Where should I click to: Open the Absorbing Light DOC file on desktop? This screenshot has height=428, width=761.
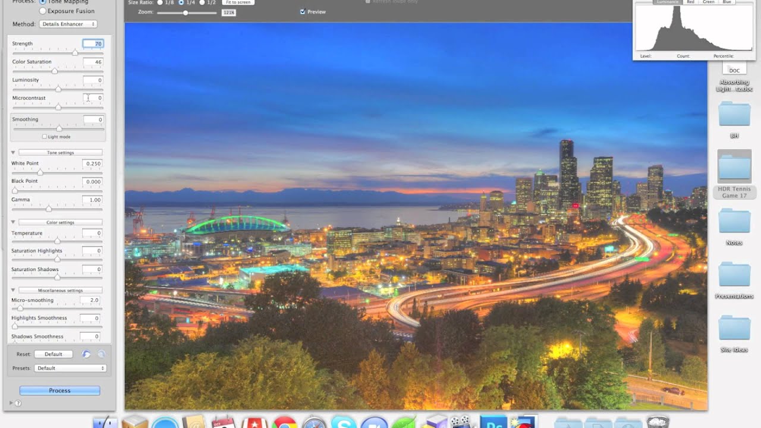click(734, 77)
